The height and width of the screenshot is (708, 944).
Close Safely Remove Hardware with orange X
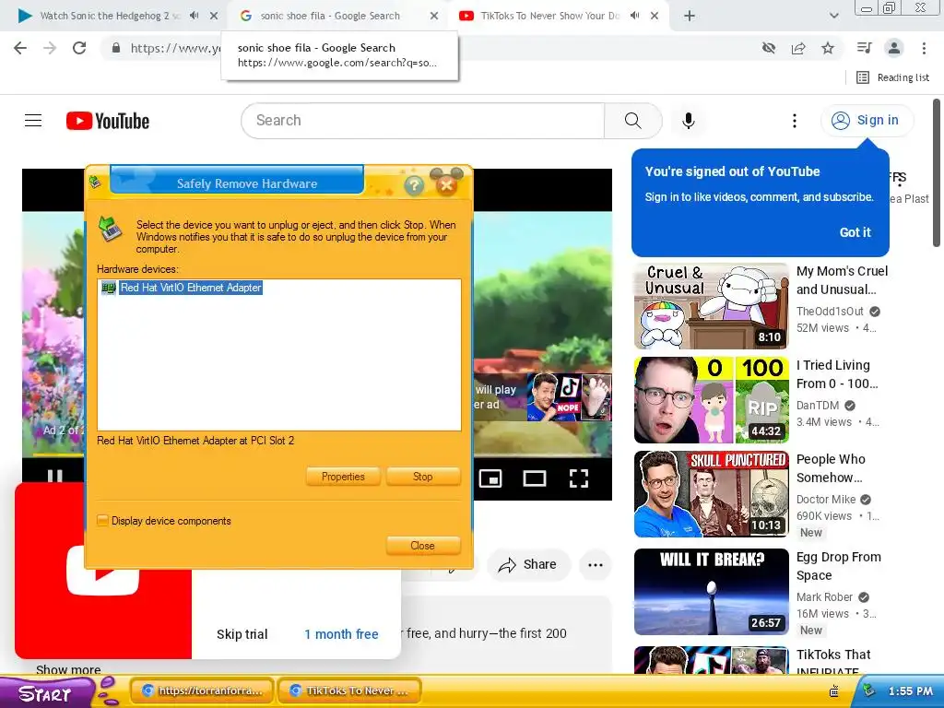[447, 184]
